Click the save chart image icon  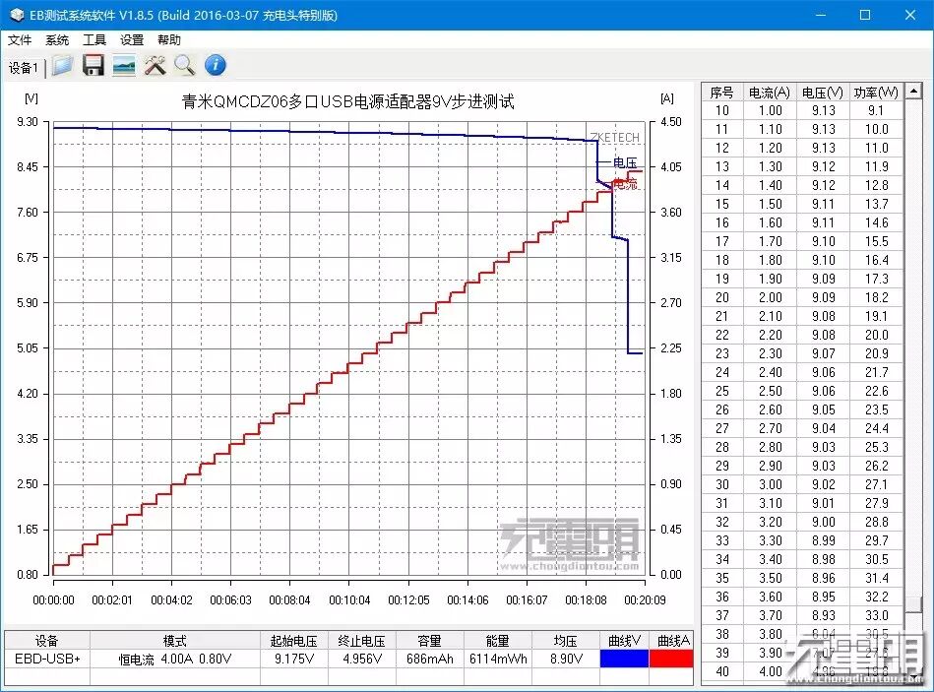pyautogui.click(x=124, y=66)
